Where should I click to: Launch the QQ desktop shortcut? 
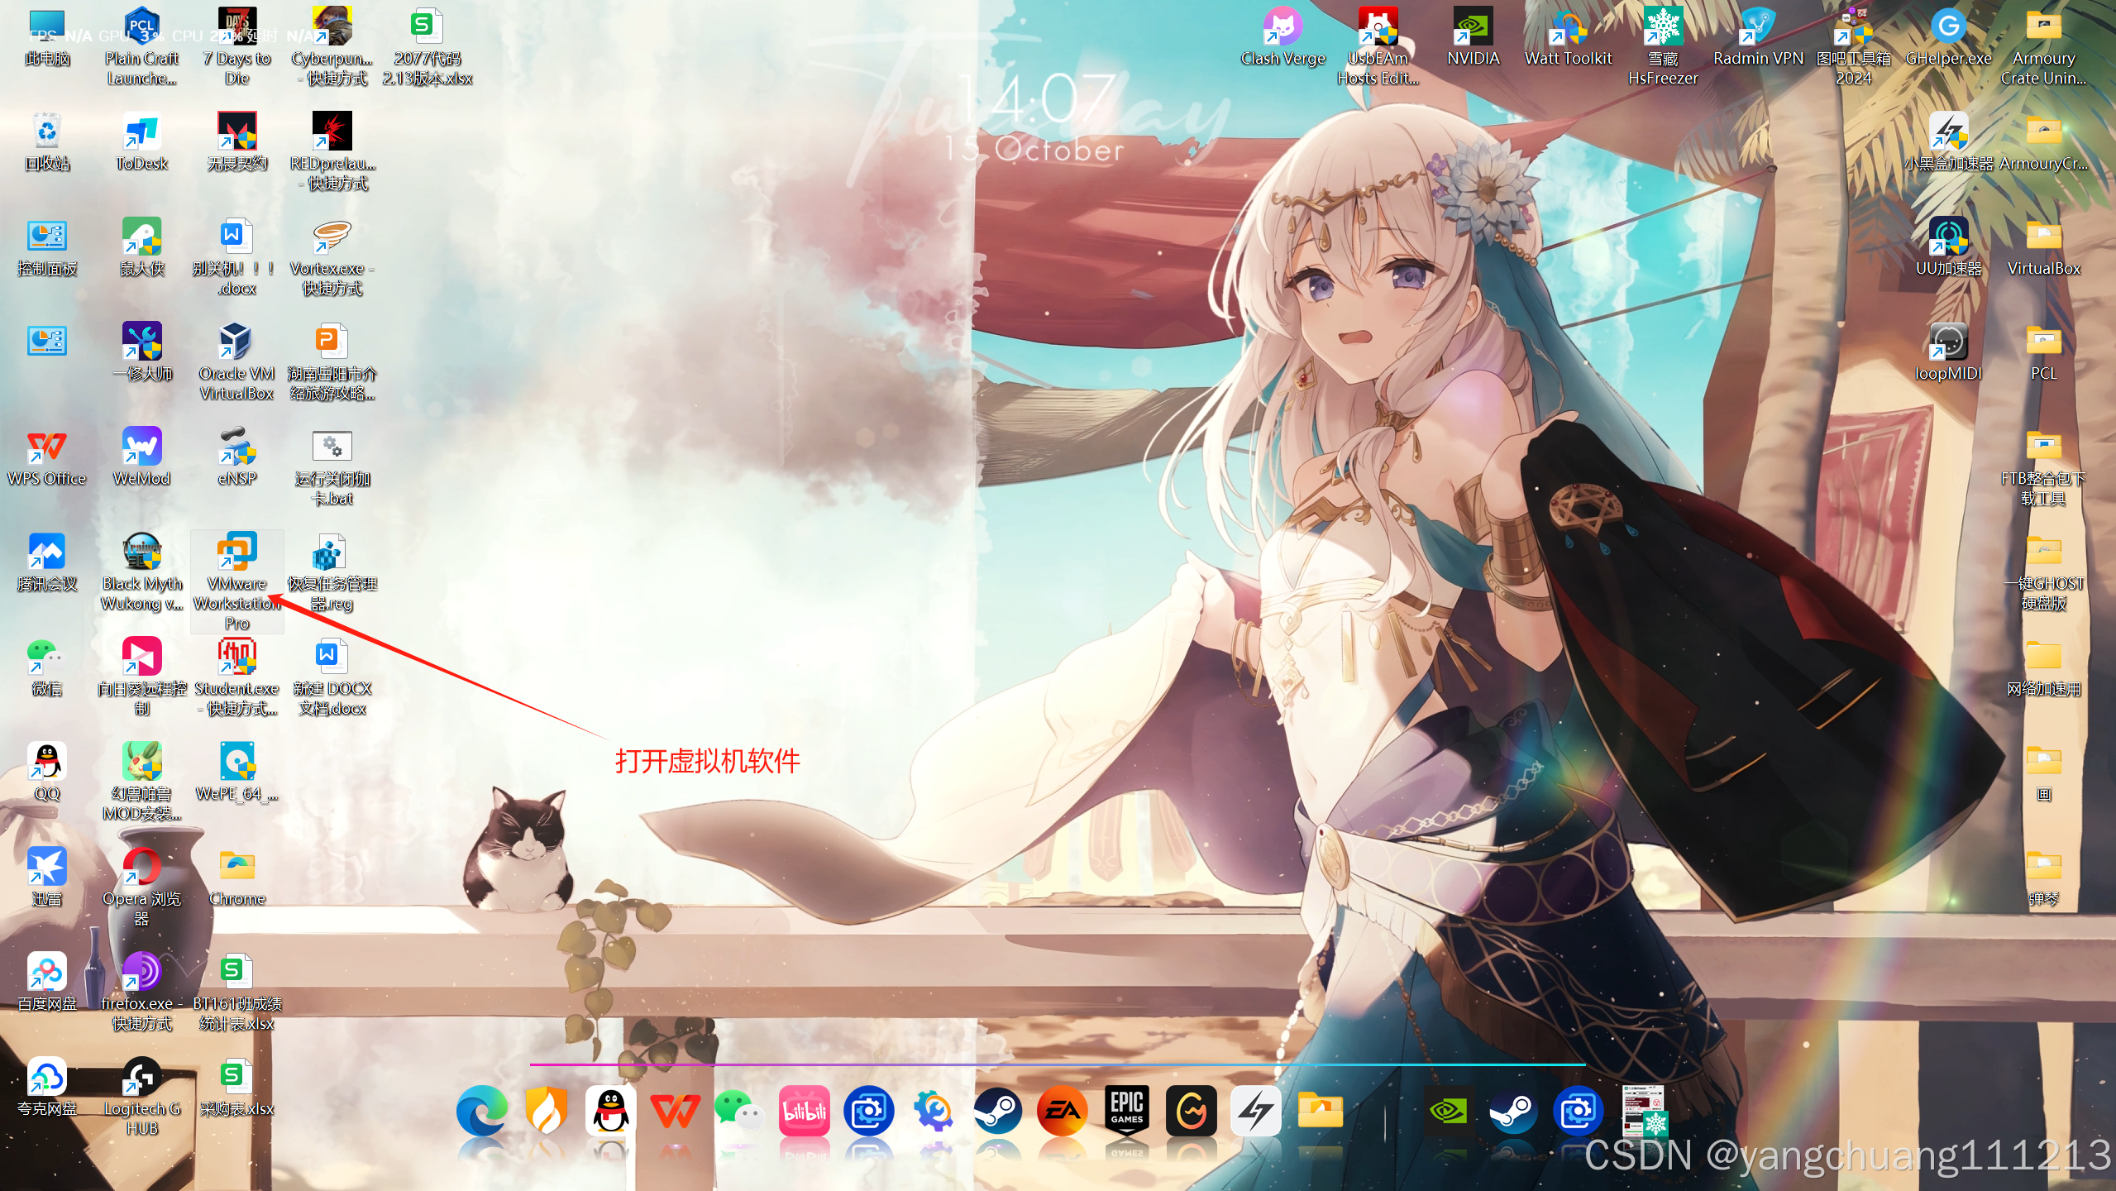coord(47,772)
